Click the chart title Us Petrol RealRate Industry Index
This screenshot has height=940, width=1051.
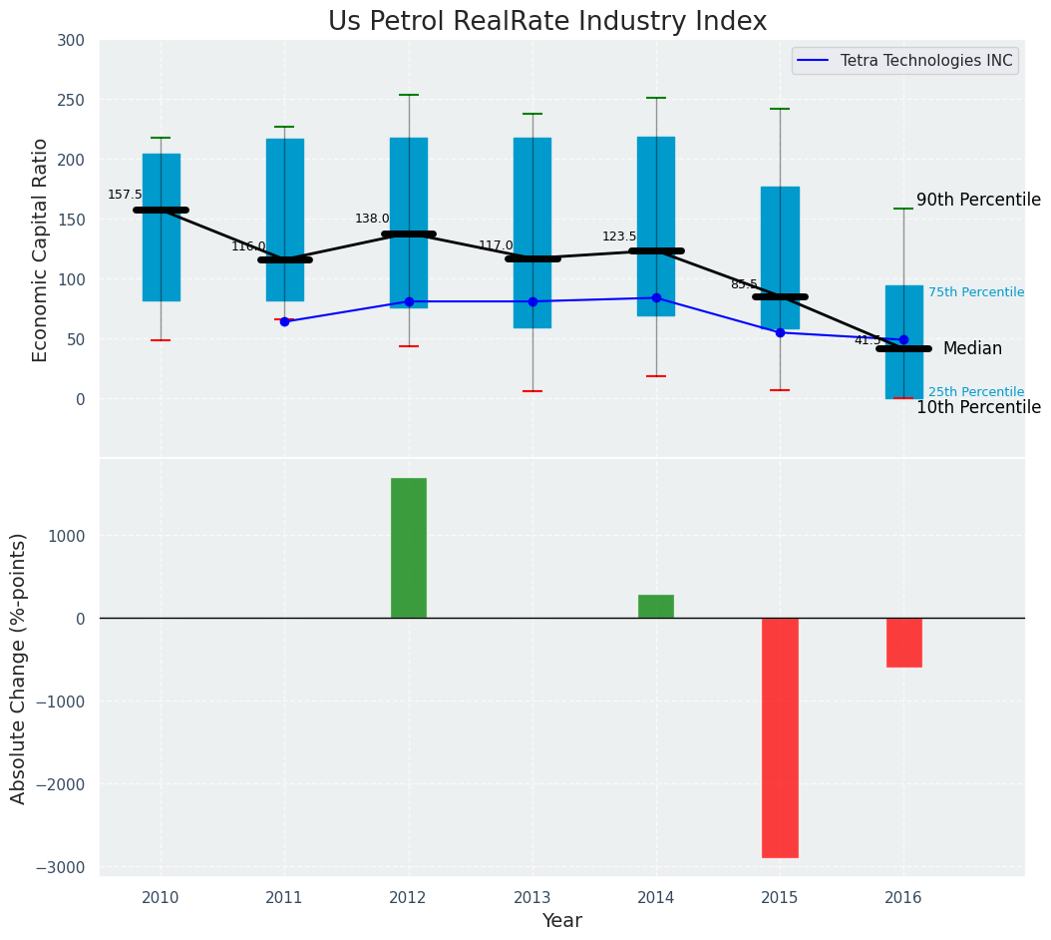pos(547,22)
